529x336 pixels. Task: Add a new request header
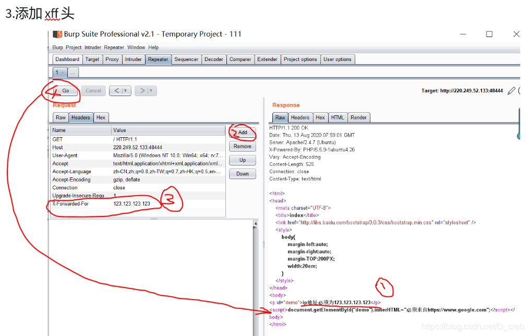click(x=243, y=133)
